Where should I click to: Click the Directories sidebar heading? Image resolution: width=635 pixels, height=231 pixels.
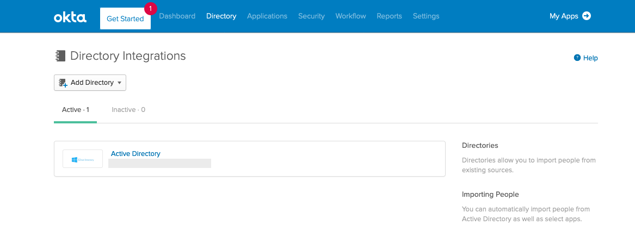tap(480, 145)
